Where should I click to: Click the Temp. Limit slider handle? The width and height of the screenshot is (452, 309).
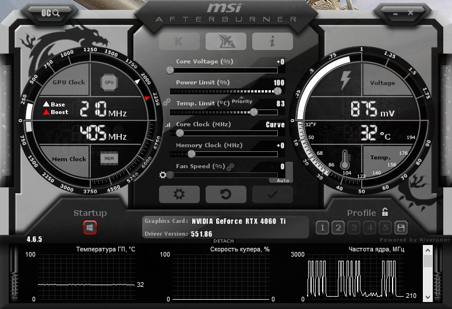click(x=254, y=112)
